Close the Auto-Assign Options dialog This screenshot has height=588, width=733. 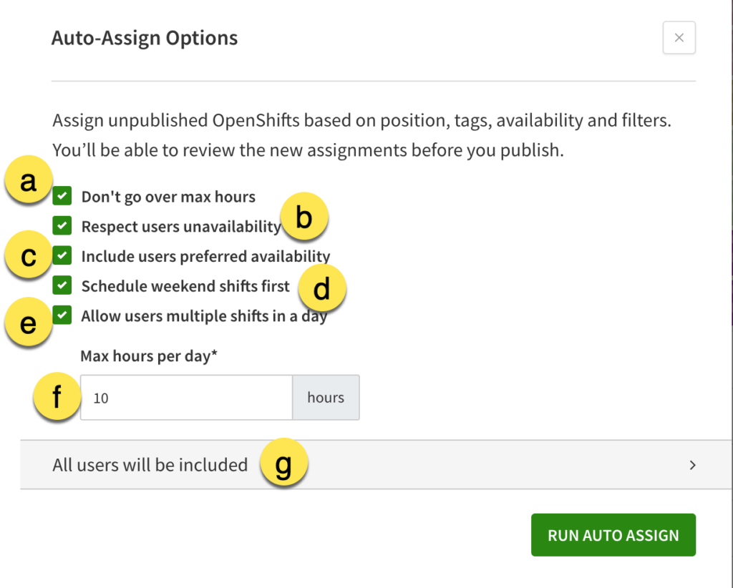coord(678,37)
